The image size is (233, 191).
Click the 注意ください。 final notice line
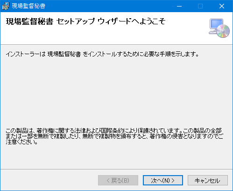22,142
